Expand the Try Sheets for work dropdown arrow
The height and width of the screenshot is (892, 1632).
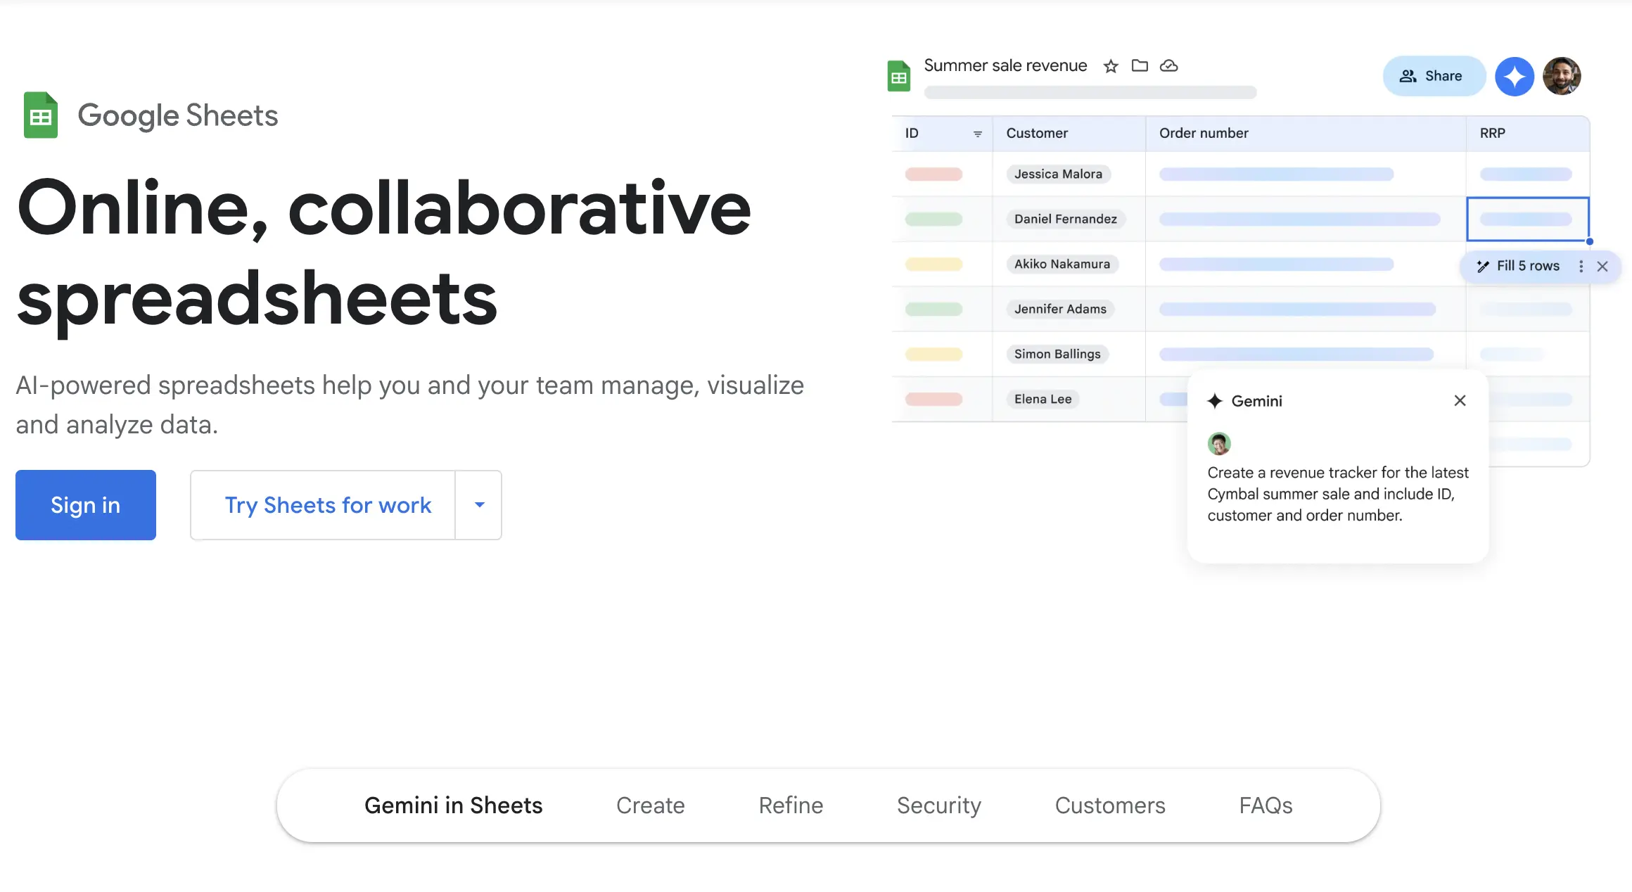pos(479,505)
